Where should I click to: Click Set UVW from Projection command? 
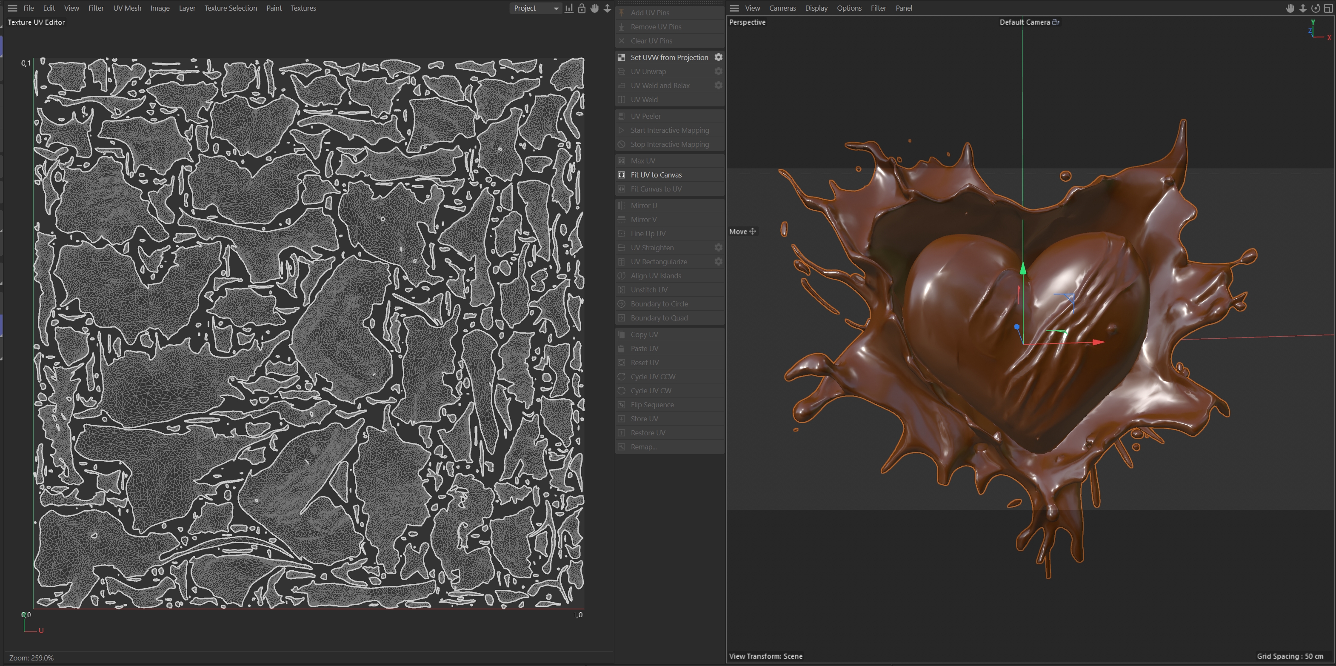coord(669,57)
